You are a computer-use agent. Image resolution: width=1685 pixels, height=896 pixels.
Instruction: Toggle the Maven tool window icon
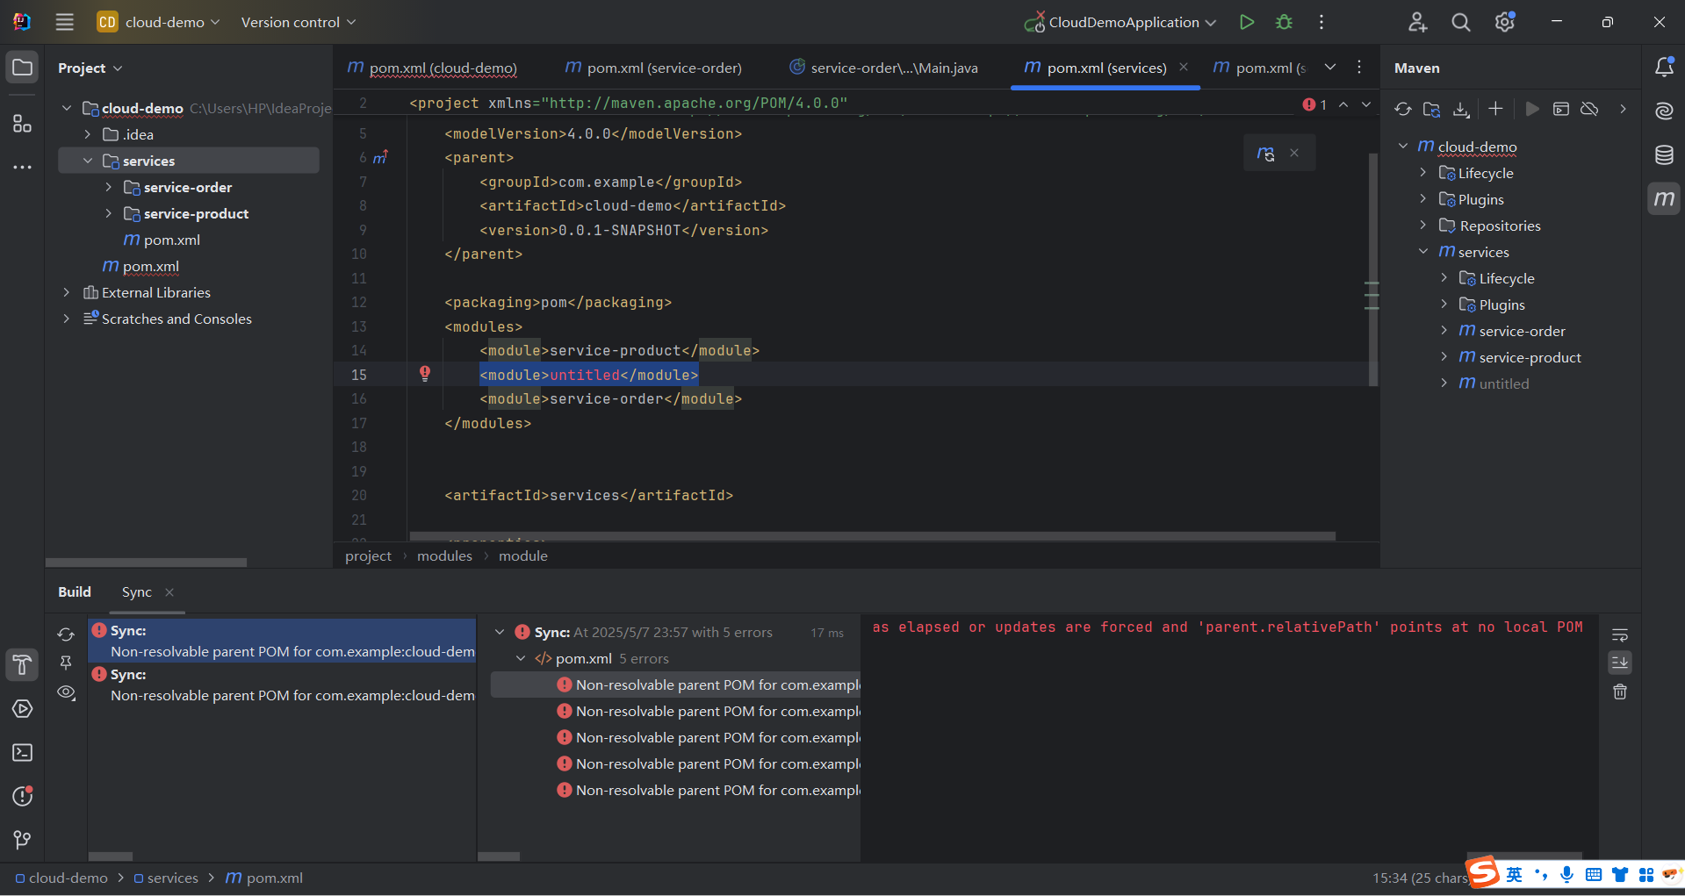point(1664,199)
